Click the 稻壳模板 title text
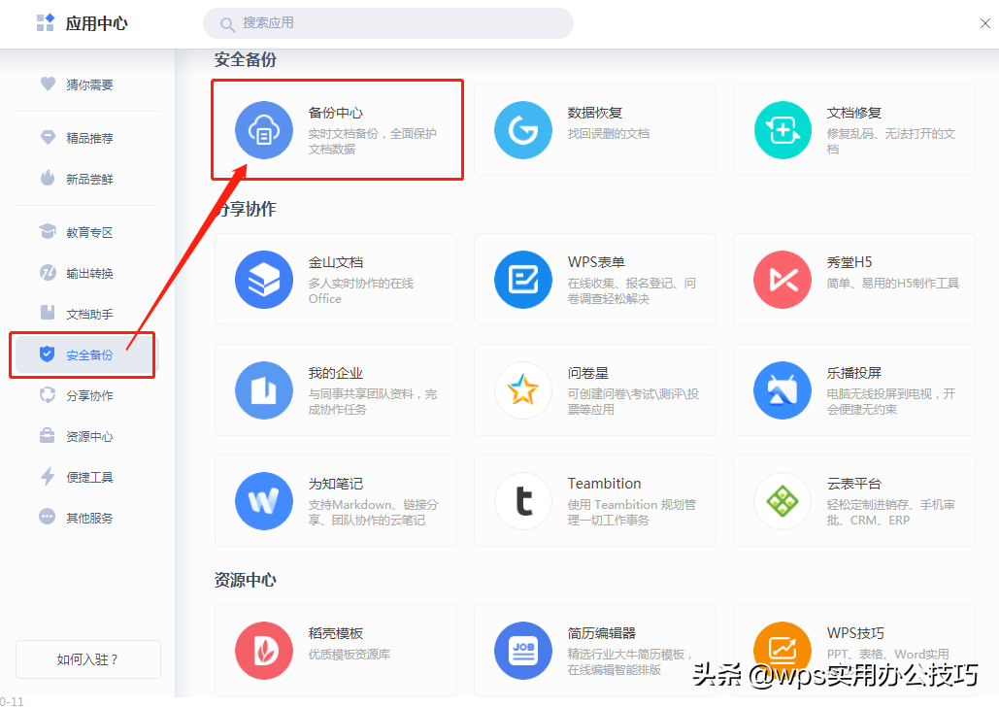The height and width of the screenshot is (708, 999). pos(336,633)
